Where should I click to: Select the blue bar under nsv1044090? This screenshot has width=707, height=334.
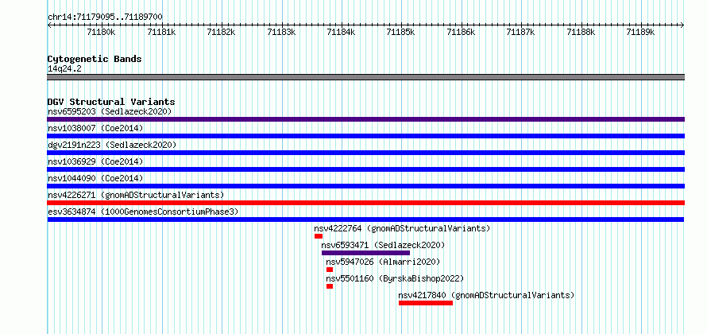coord(365,186)
